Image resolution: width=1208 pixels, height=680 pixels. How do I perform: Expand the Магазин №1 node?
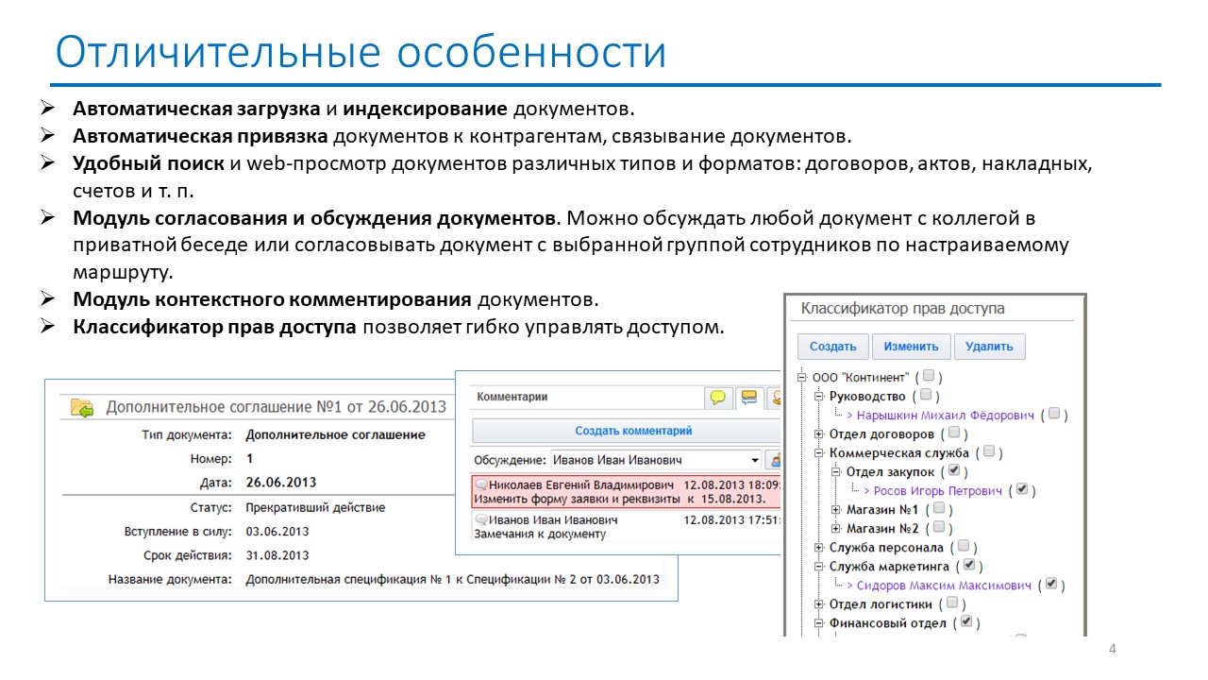point(836,509)
